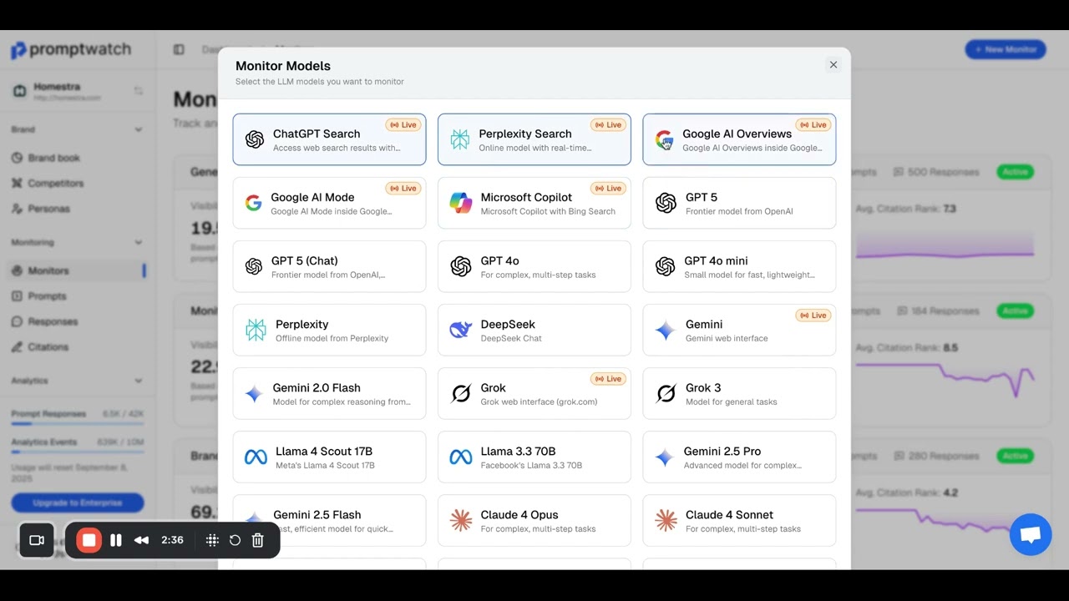The height and width of the screenshot is (601, 1069).
Task: Enable the Gemini 2.5 Flash model card
Action: [x=329, y=521]
